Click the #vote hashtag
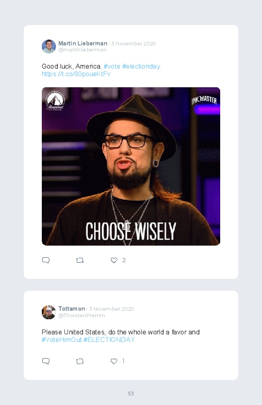 coord(112,67)
